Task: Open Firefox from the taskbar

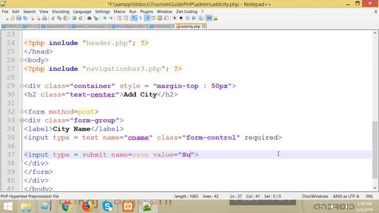Action: (x=87, y=206)
